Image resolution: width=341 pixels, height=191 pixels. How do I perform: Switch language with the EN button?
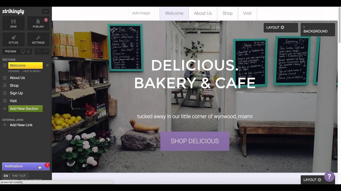click(6, 176)
